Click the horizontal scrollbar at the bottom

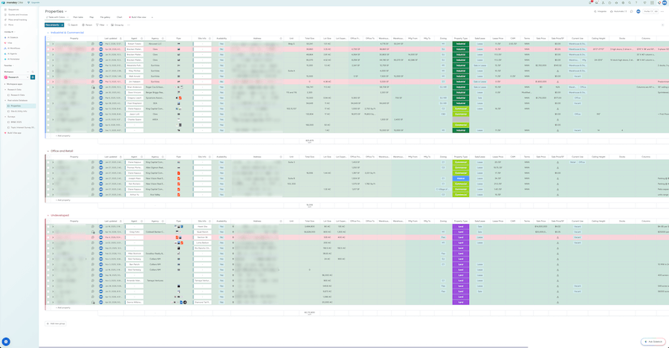(x=283, y=347)
